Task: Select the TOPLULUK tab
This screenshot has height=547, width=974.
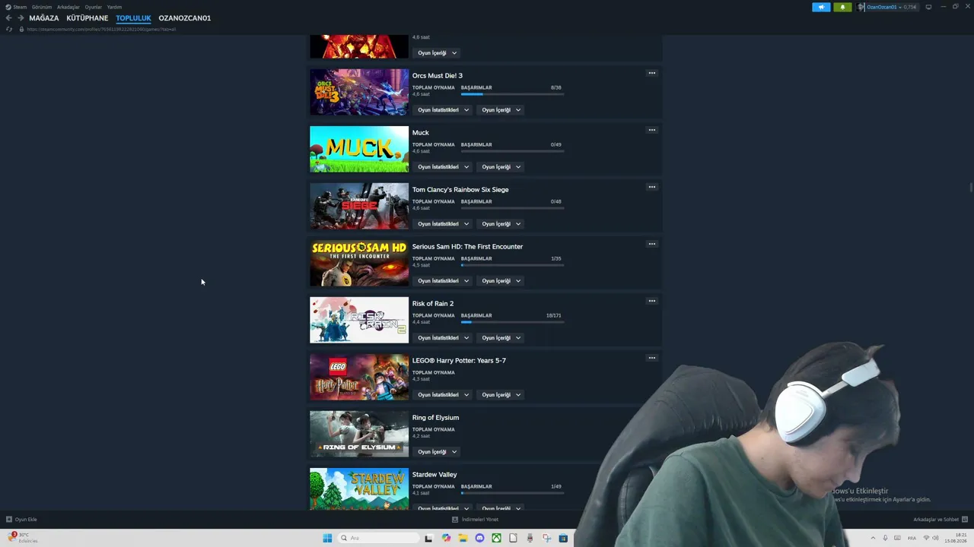Action: click(133, 18)
